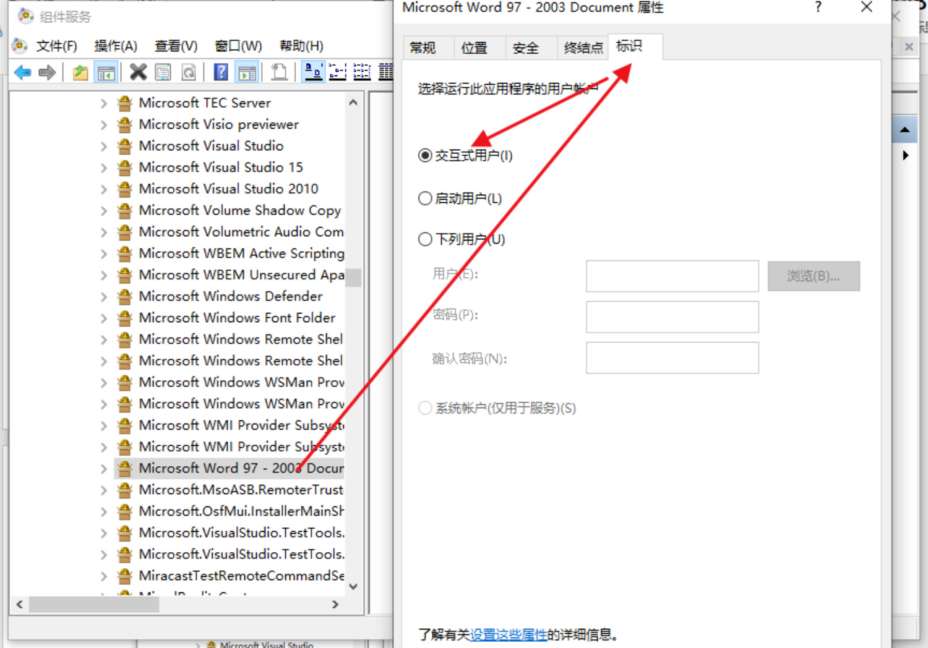
Task: Expand the Microsoft Word 97 - 2003 node
Action: click(x=104, y=469)
